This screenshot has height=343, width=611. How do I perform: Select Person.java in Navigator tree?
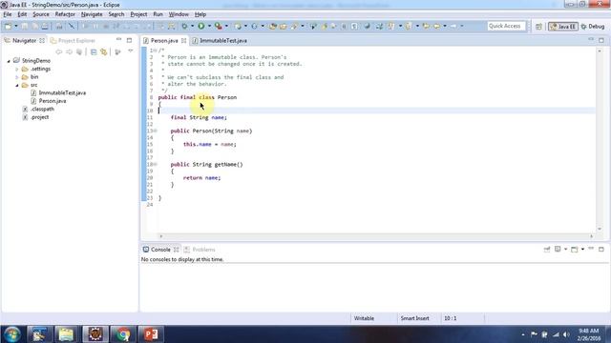(x=53, y=101)
